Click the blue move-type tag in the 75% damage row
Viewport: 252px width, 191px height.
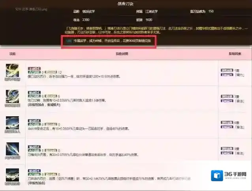coord(34,171)
